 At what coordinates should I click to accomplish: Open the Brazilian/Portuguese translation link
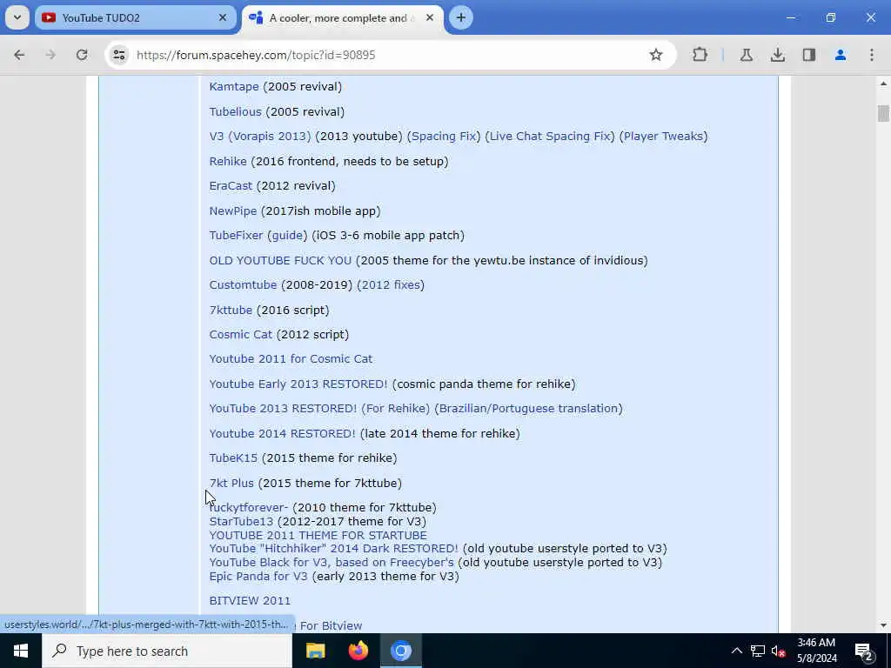(528, 409)
